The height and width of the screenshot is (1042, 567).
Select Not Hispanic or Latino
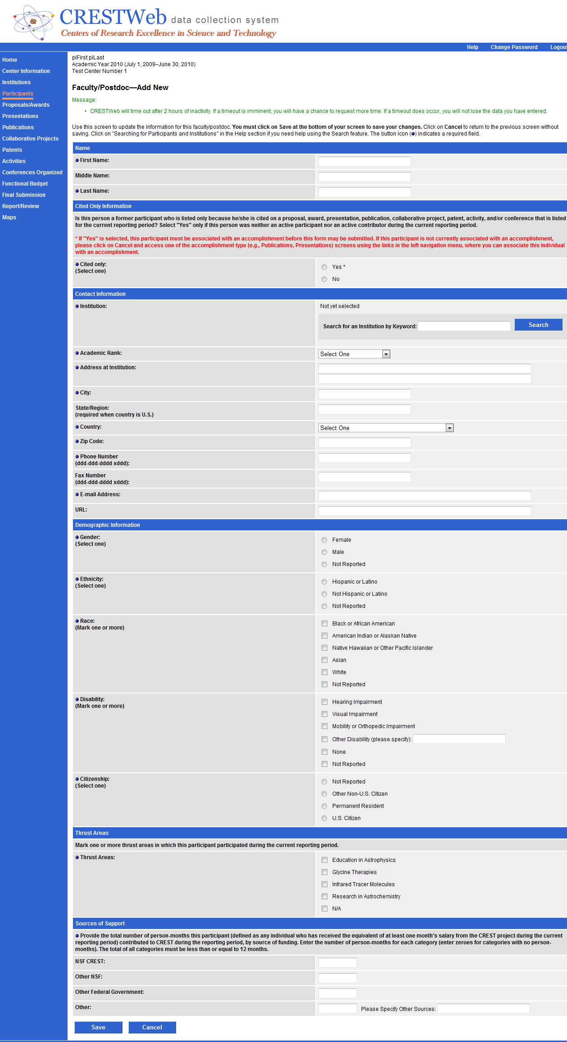pyautogui.click(x=324, y=594)
